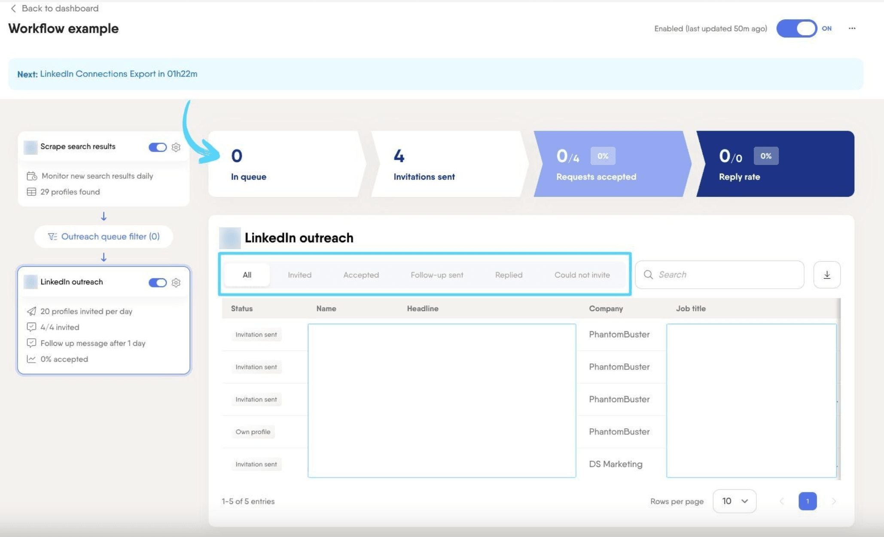The image size is (884, 537).
Task: Switch to the All tab
Action: 247,275
